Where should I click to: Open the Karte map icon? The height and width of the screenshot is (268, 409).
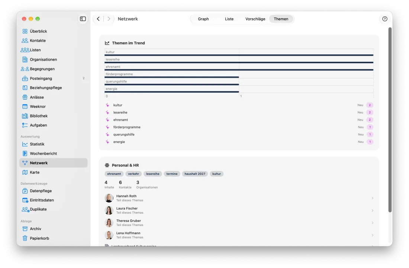pos(25,172)
